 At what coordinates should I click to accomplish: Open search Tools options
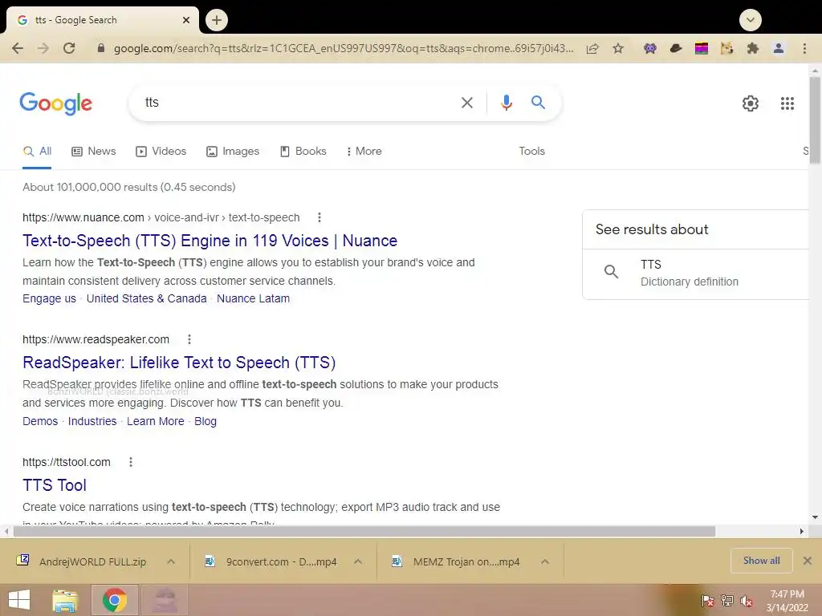coord(531,152)
